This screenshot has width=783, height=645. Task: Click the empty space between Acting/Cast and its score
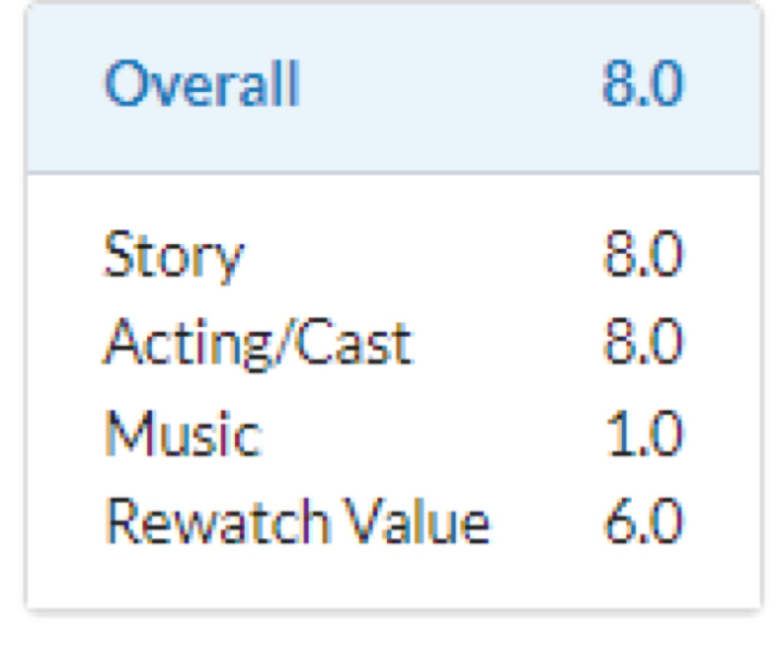[509, 344]
